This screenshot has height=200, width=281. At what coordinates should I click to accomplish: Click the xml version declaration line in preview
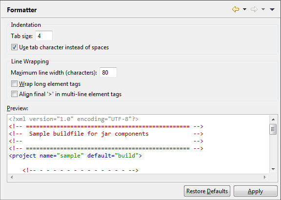point(74,119)
